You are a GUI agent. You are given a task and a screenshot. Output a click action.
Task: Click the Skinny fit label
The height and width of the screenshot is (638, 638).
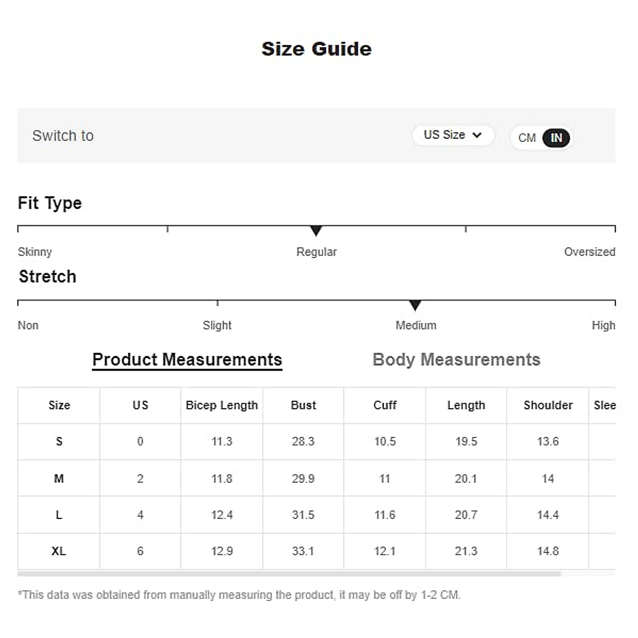(x=35, y=252)
